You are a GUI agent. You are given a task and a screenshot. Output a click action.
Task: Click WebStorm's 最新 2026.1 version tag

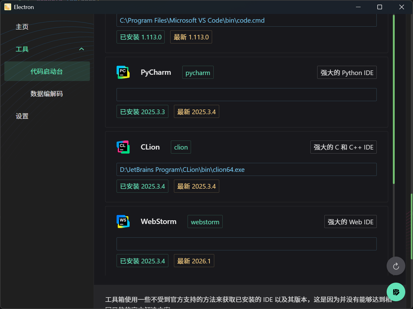(194, 261)
